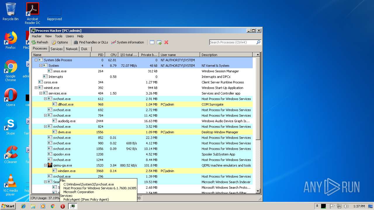Switch to the Disk tab

[84, 49]
